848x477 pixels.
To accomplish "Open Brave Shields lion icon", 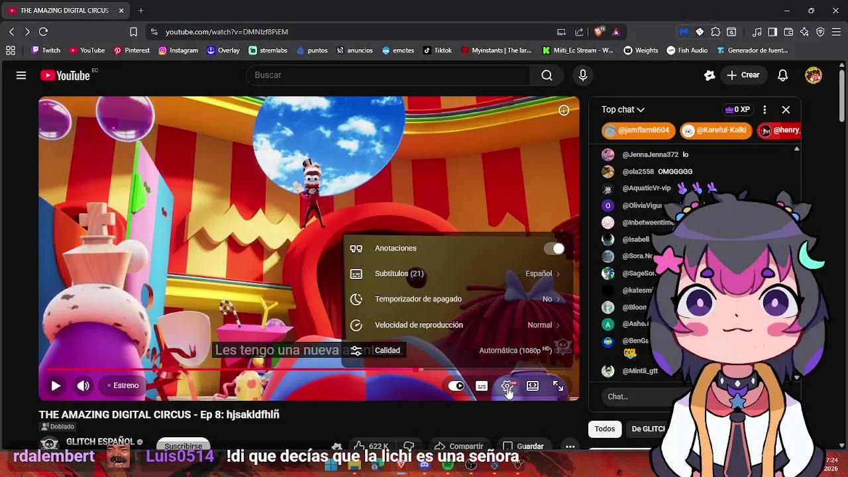I will 599,32.
